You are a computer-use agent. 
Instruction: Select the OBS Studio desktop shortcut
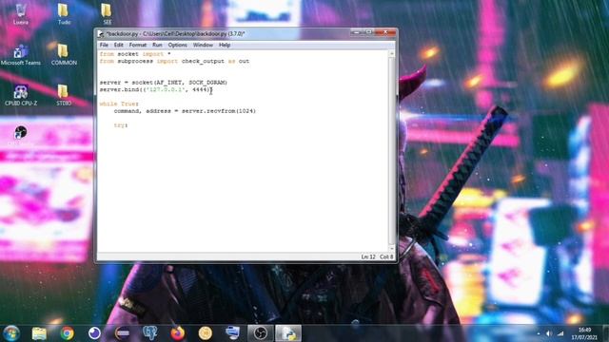click(21, 135)
